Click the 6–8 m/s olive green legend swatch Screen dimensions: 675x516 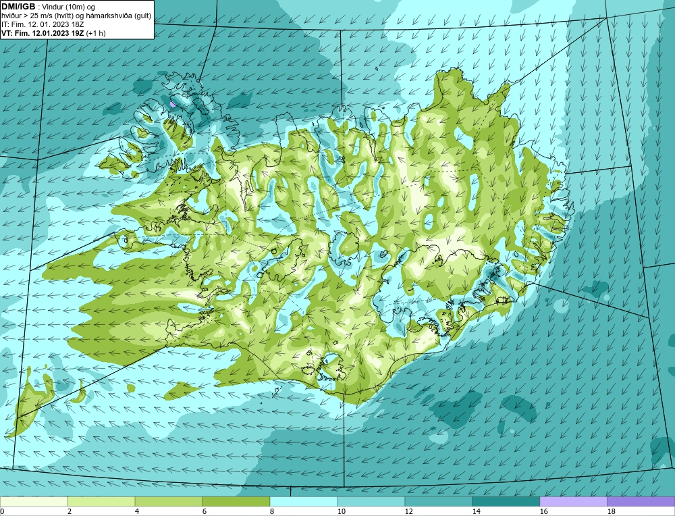(x=236, y=501)
